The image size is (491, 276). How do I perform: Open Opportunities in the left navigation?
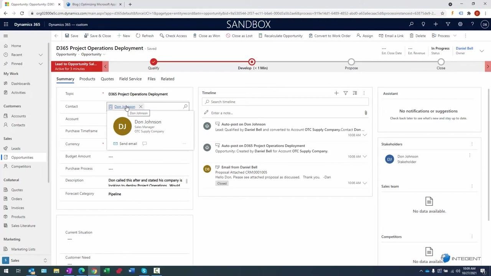click(x=22, y=158)
